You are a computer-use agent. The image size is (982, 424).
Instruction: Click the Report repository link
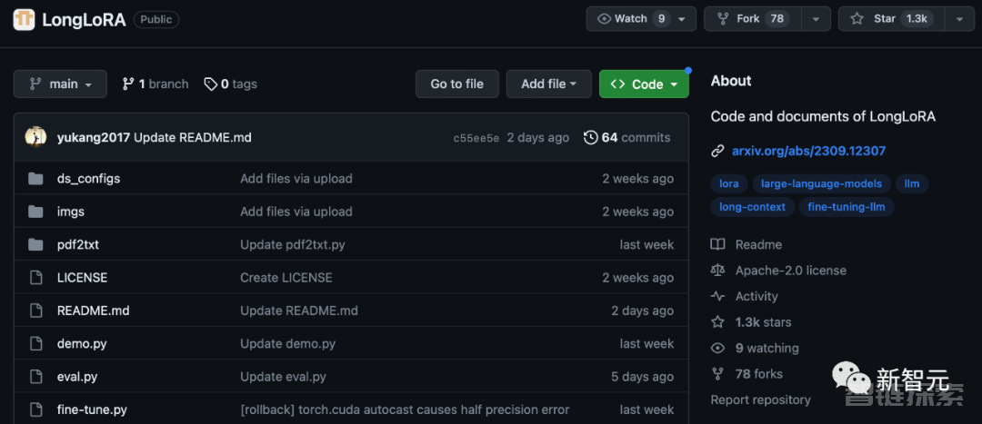760,399
